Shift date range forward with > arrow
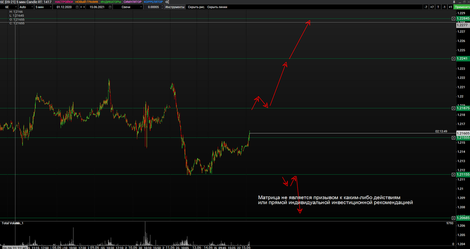Screen dimensions: 470x249 click(x=81, y=7)
